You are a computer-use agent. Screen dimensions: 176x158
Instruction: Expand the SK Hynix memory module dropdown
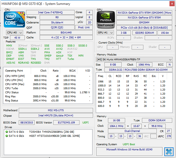point(134,59)
